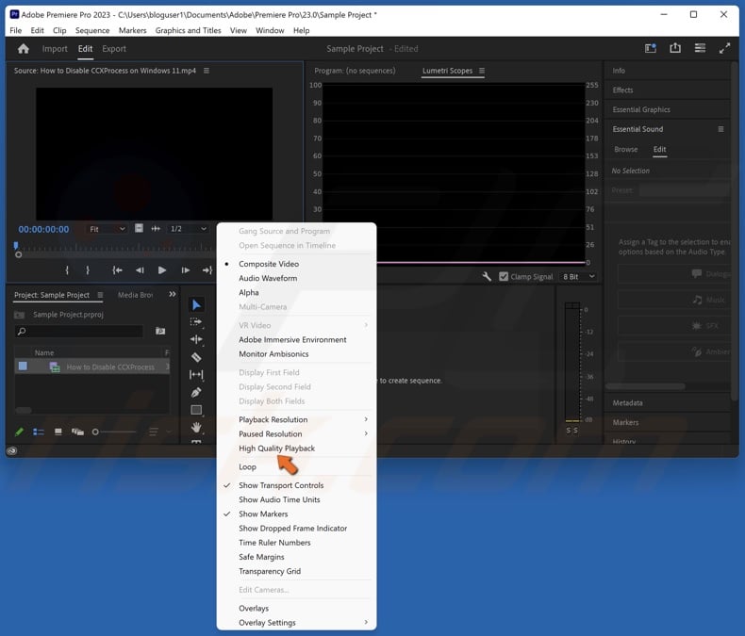Play the source clip

(162, 270)
